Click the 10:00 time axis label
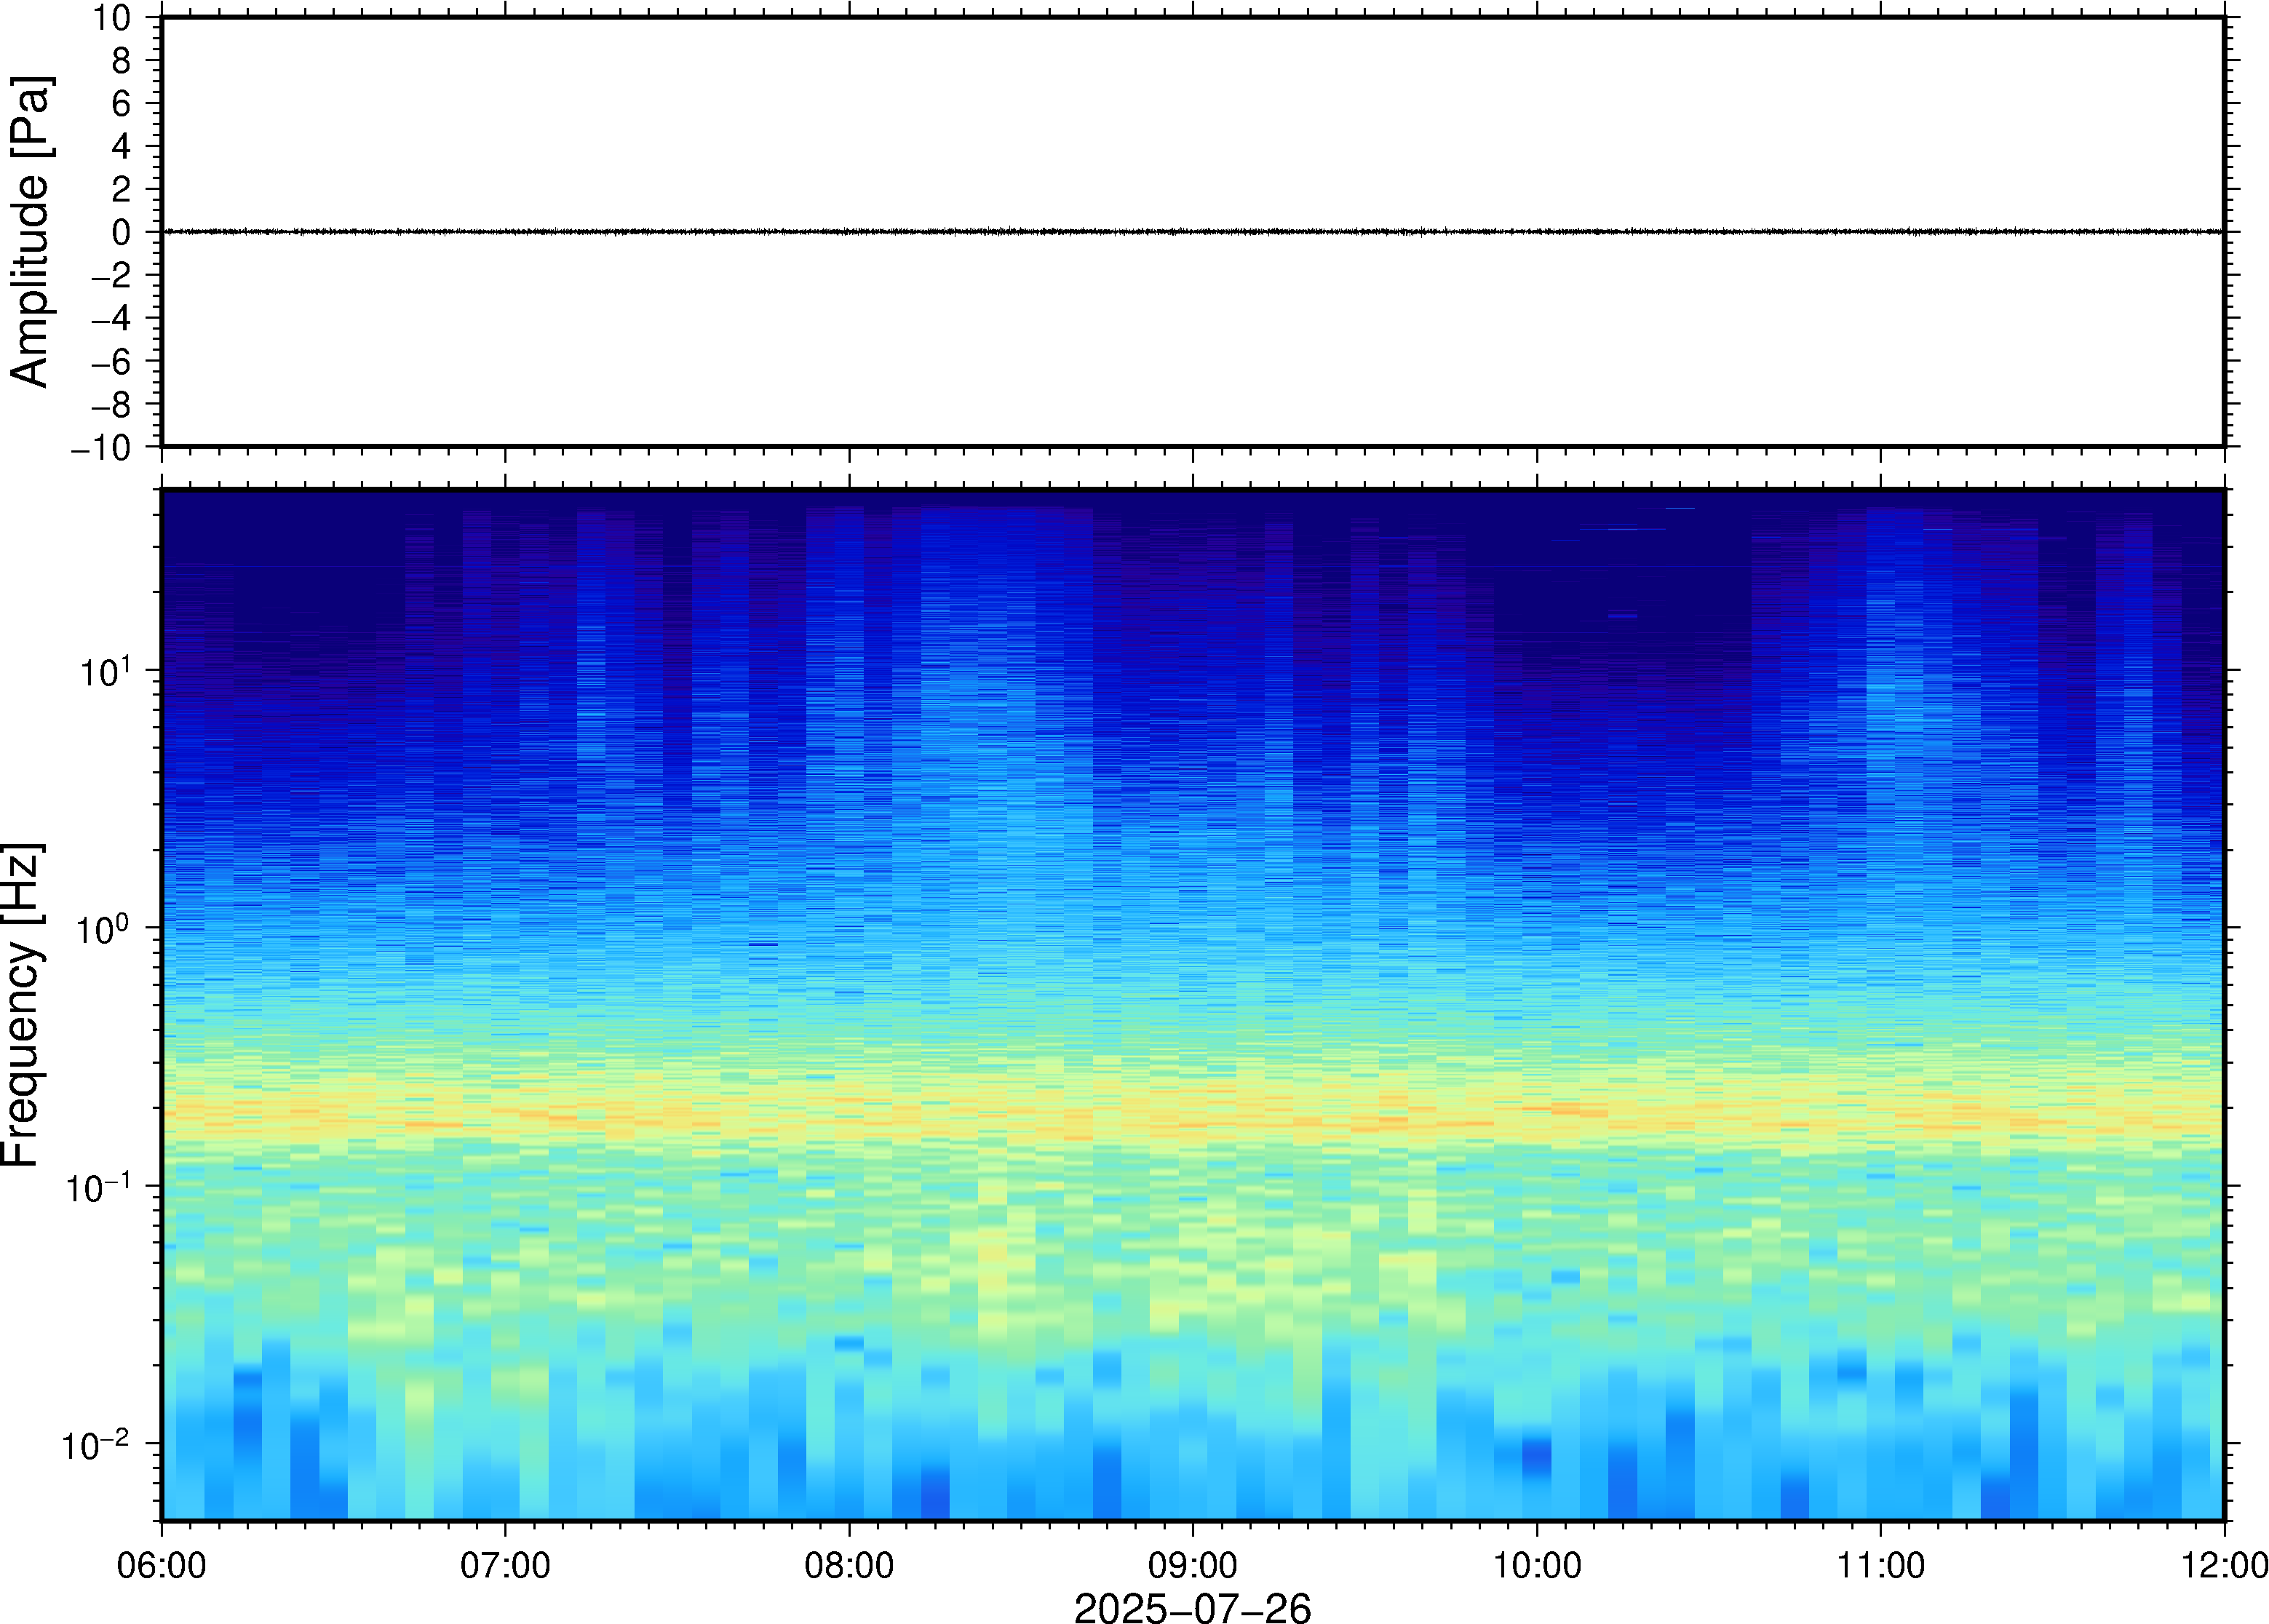The height and width of the screenshot is (1624, 2269). [x=1537, y=1565]
